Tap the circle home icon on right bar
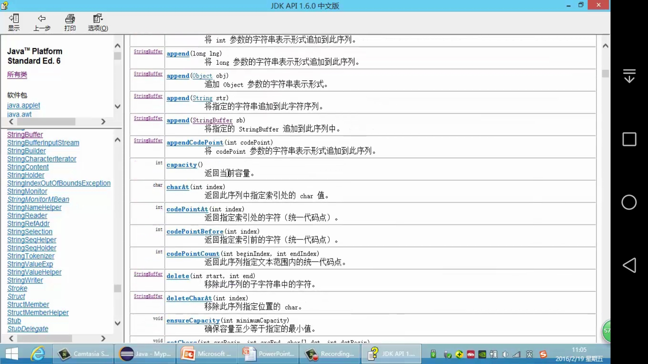 629,202
